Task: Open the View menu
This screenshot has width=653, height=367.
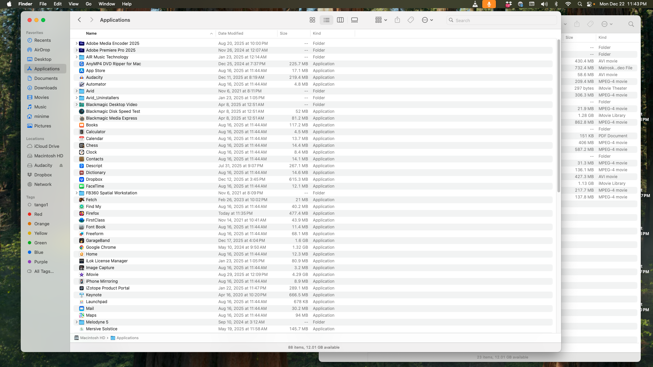Action: (73, 4)
